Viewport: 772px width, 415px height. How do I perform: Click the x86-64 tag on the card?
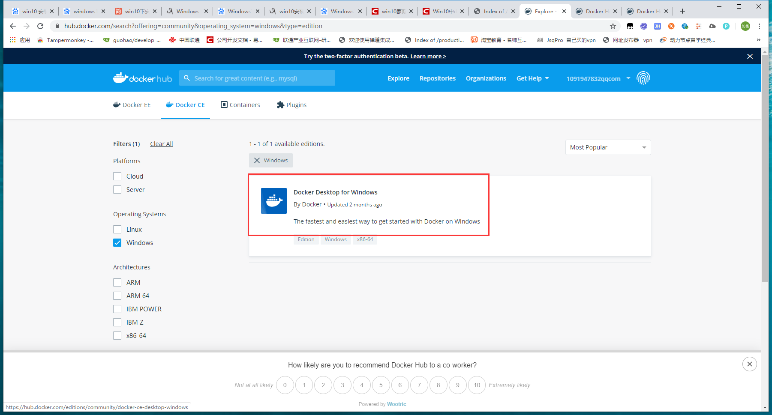click(x=365, y=239)
